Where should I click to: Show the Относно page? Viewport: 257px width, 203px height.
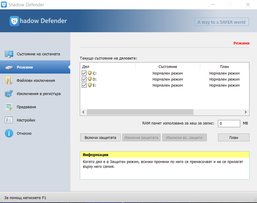tap(35, 133)
